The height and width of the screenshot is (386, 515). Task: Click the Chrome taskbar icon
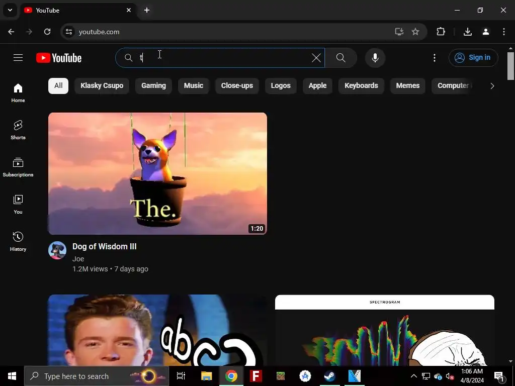[231, 376]
